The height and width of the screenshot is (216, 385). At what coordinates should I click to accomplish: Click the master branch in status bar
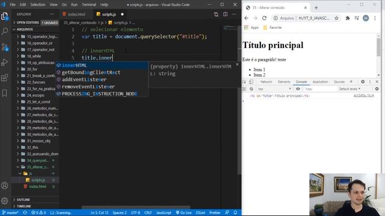[10, 212]
